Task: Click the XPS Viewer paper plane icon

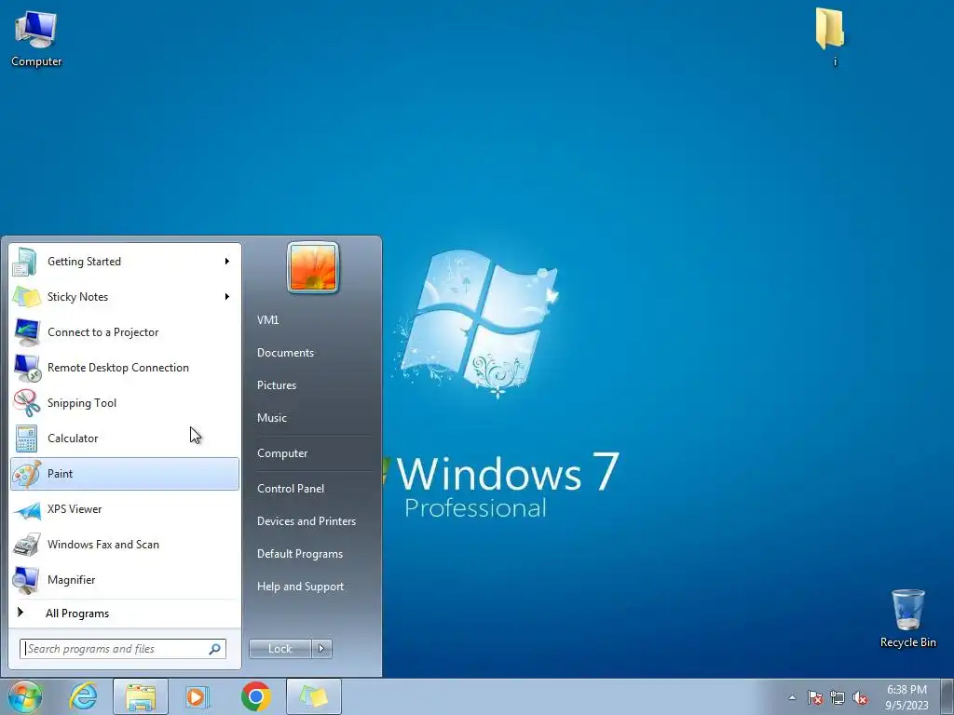Action: pyautogui.click(x=27, y=509)
